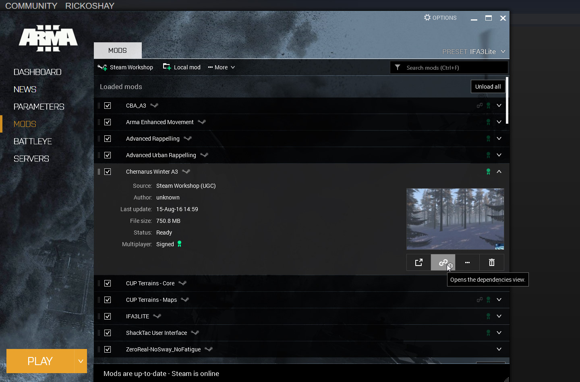Collapse the Chernarus Winter A3 details
This screenshot has width=580, height=382.
[x=499, y=172]
